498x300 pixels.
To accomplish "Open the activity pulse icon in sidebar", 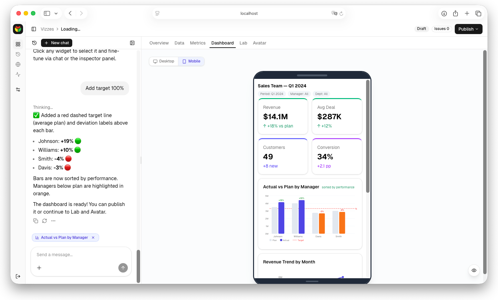I will (18, 74).
